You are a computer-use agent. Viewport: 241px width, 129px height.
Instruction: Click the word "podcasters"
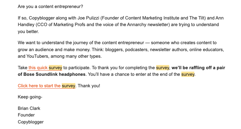click(x=136, y=50)
